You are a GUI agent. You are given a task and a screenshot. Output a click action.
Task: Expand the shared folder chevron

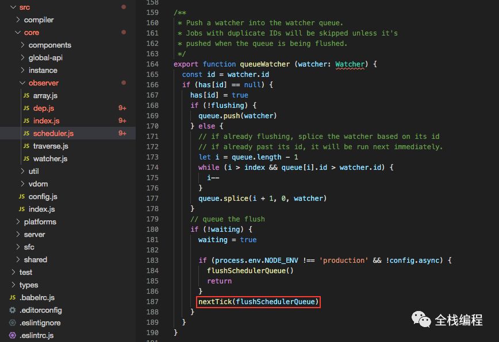pyautogui.click(x=18, y=259)
